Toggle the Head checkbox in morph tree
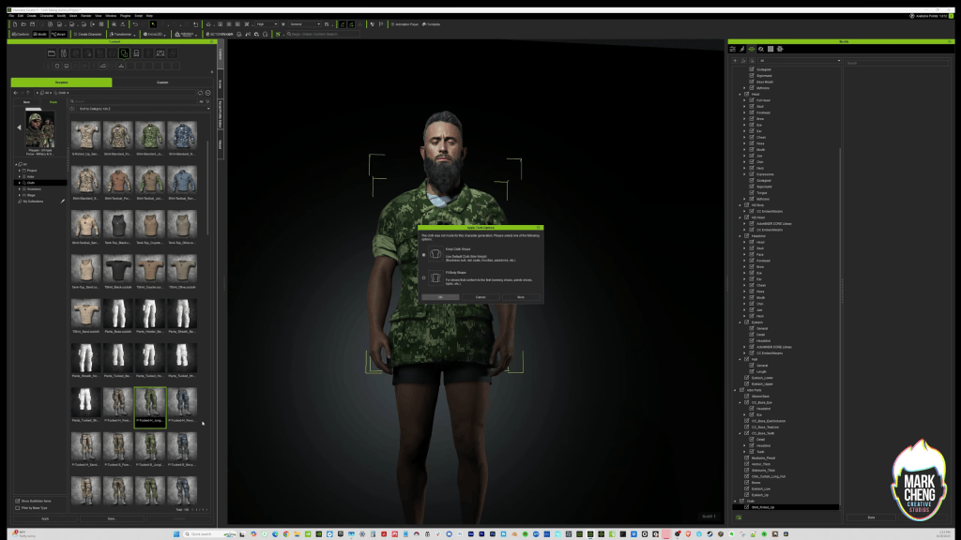961x540 pixels. (746, 95)
